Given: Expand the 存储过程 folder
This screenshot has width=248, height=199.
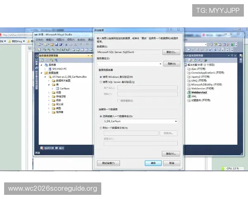Looking at the screenshot, I should (49, 97).
